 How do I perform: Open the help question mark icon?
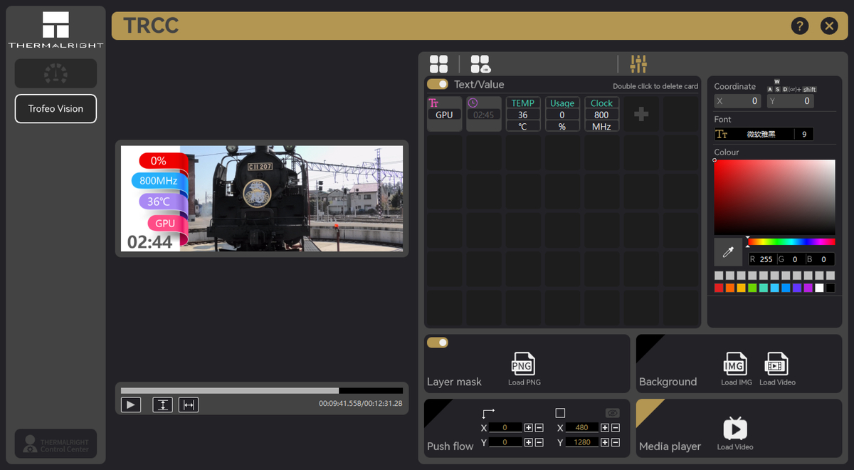coord(799,26)
